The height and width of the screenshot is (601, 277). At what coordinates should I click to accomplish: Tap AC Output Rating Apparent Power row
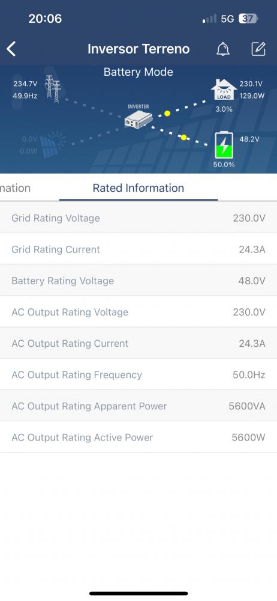point(138,406)
